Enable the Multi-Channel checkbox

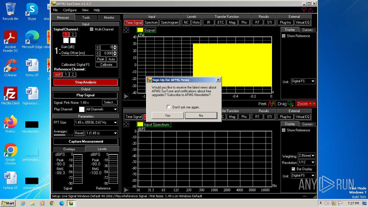92,29
